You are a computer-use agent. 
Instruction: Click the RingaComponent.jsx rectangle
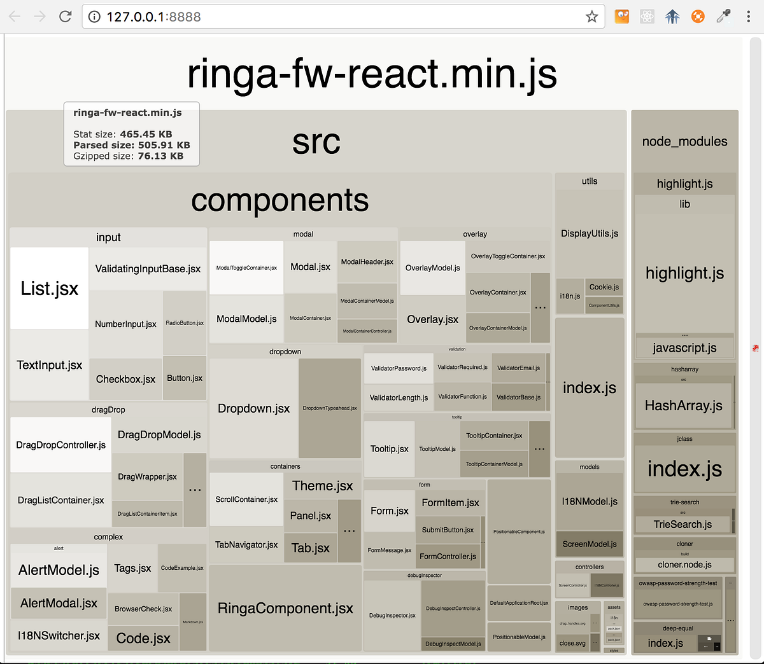tap(285, 608)
